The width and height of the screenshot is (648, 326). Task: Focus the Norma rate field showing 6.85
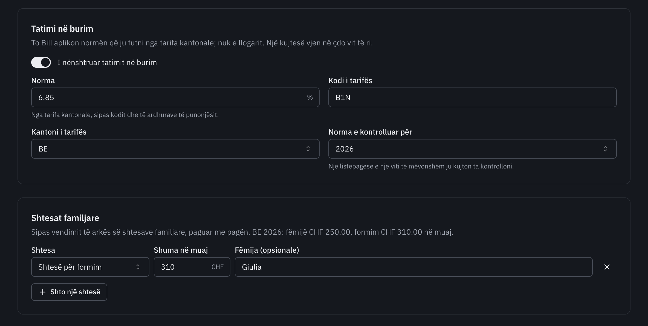(175, 97)
